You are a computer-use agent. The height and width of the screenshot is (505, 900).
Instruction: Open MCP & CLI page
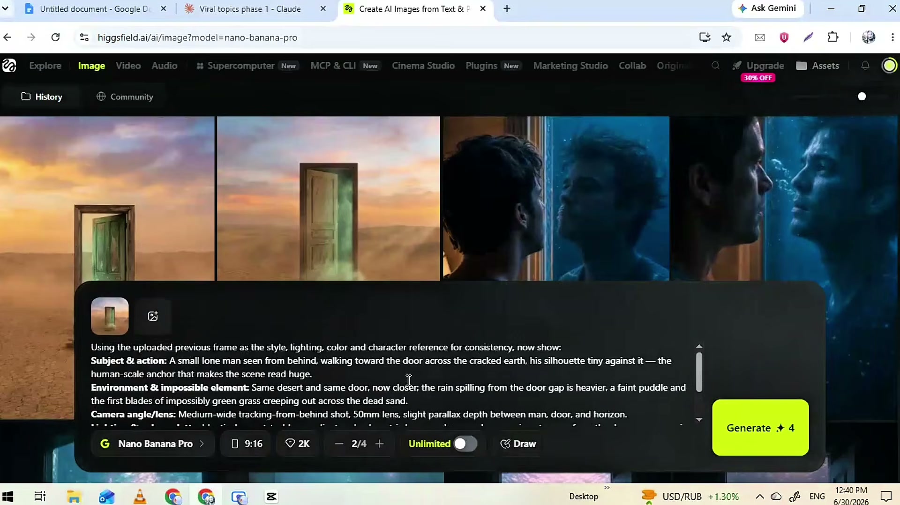pos(345,66)
